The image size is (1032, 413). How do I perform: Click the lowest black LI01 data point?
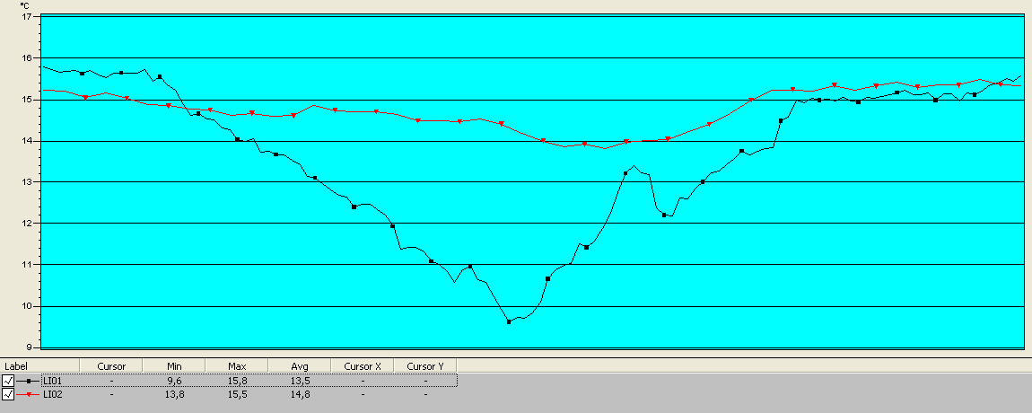pyautogui.click(x=509, y=321)
